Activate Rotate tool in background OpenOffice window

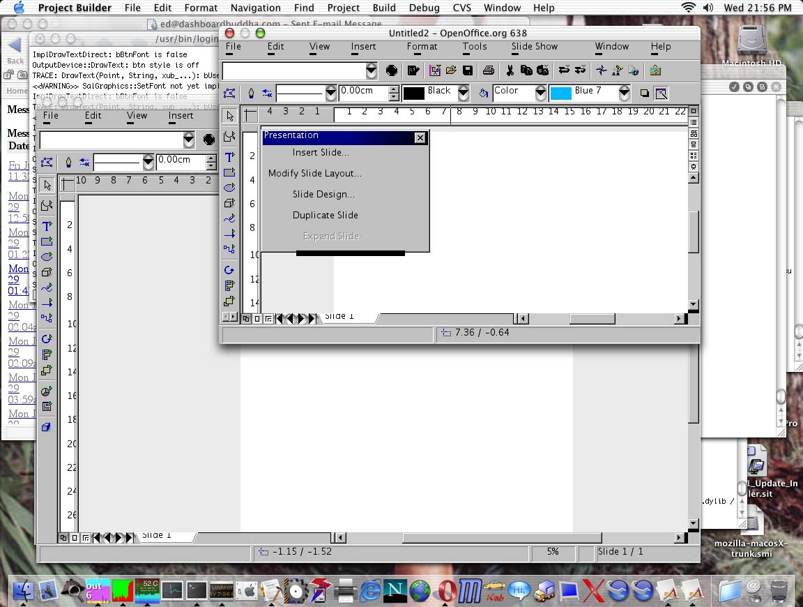point(47,339)
